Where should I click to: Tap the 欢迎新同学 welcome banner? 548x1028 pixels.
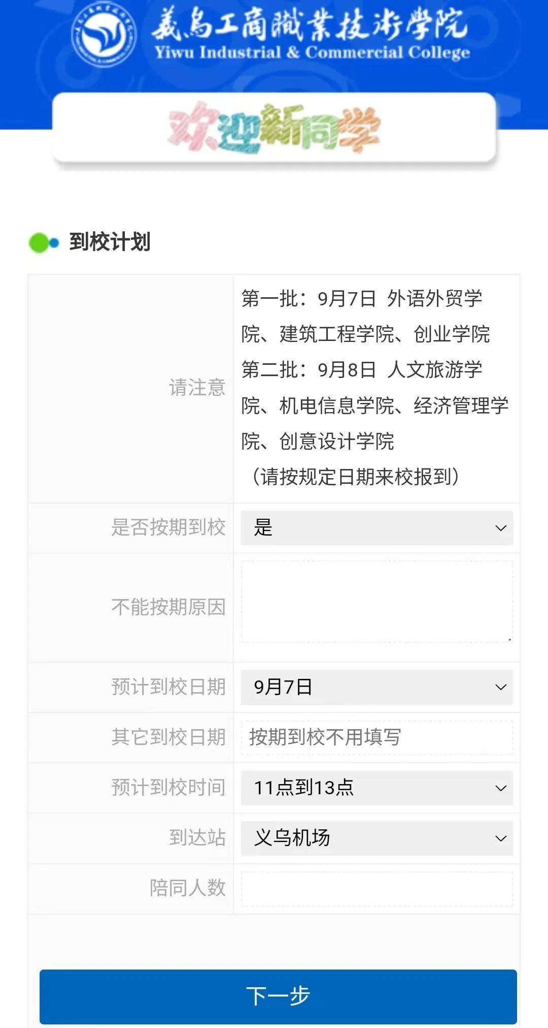pos(274,128)
